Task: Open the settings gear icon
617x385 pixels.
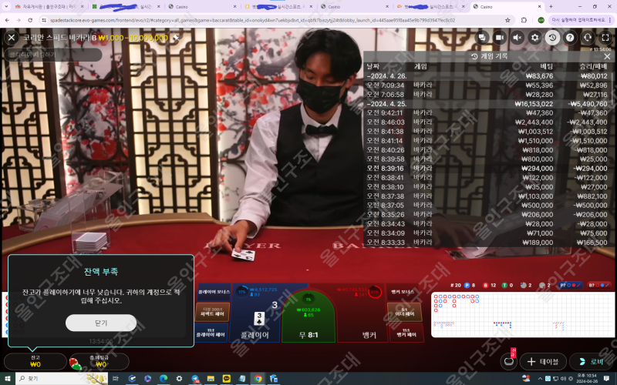Action: click(x=535, y=37)
